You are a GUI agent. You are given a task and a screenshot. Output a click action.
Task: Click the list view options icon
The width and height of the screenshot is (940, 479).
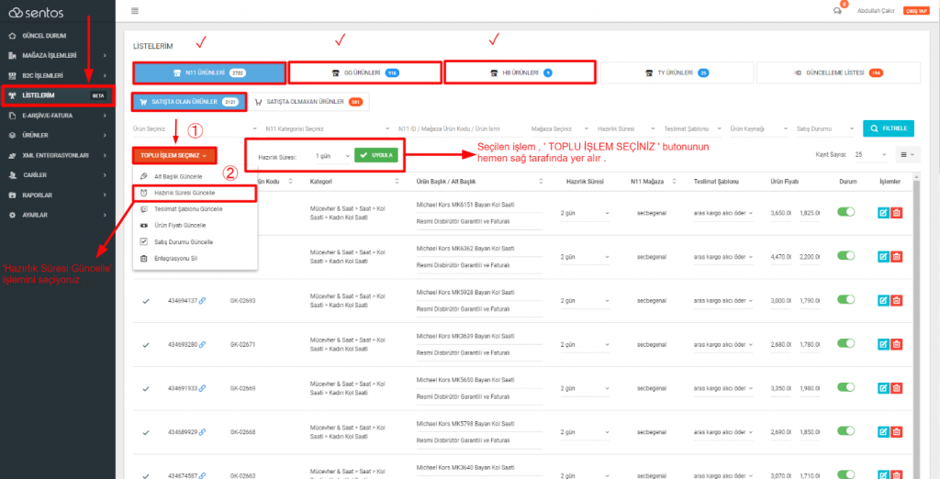[908, 155]
